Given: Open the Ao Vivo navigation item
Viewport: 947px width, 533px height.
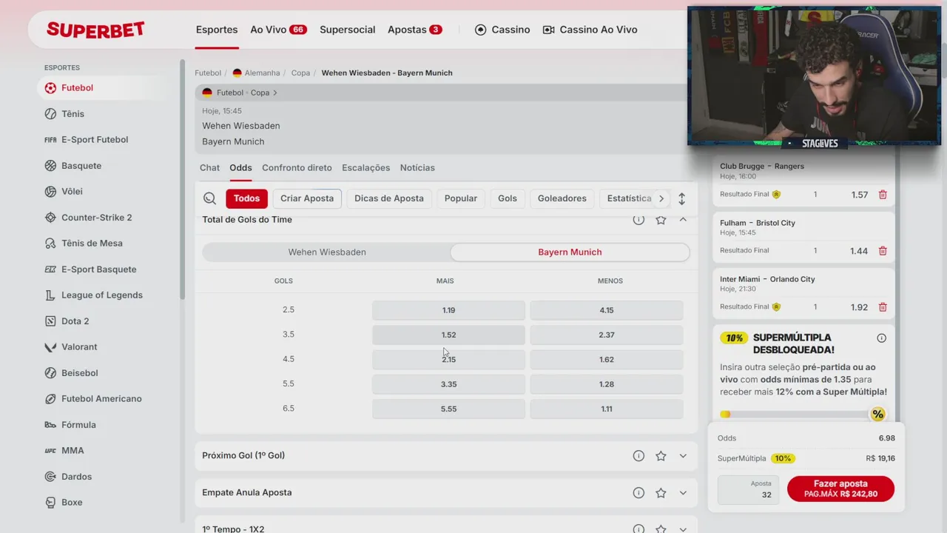Looking at the screenshot, I should pos(278,30).
